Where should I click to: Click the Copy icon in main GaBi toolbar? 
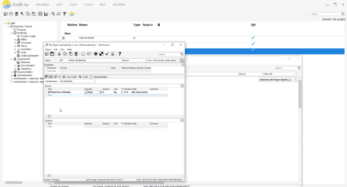tap(28, 14)
